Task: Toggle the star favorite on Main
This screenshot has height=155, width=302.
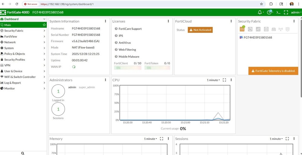Action: click(x=44, y=25)
